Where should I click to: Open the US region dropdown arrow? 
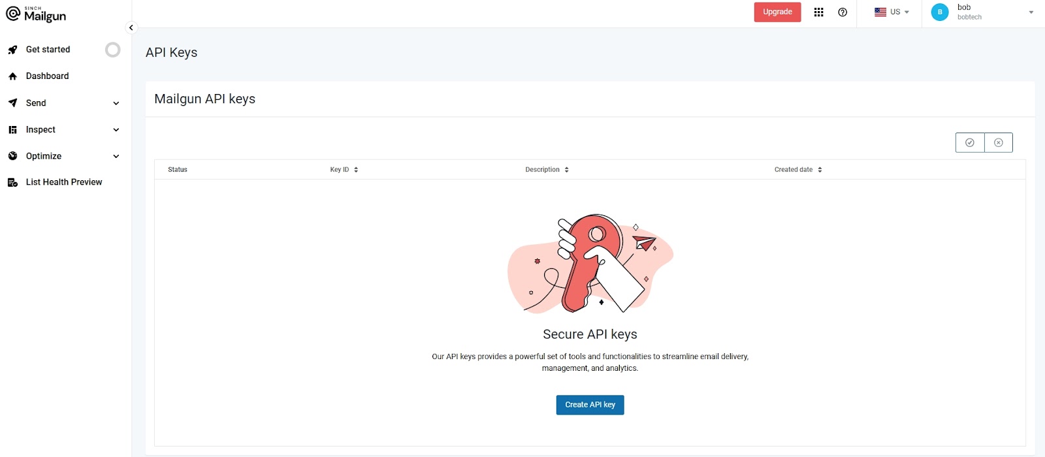(907, 12)
